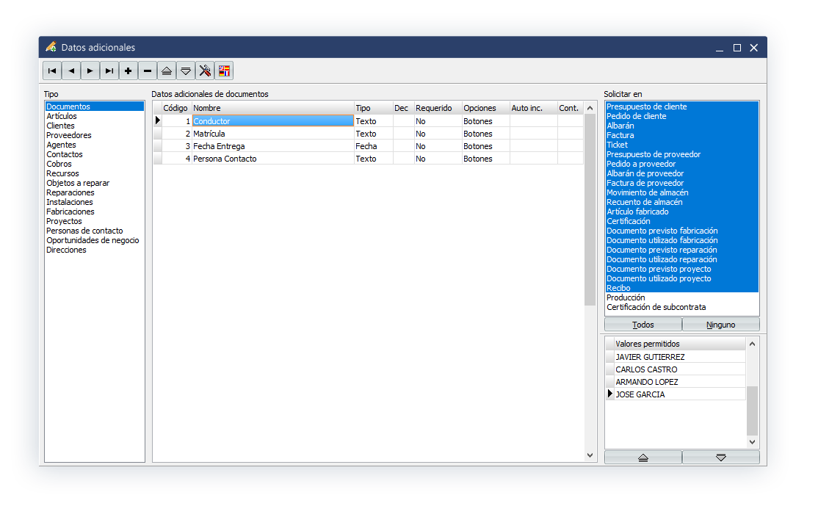This screenshot has height=520, width=818.
Task: Toggle Producción in Solicitar en list
Action: point(626,297)
